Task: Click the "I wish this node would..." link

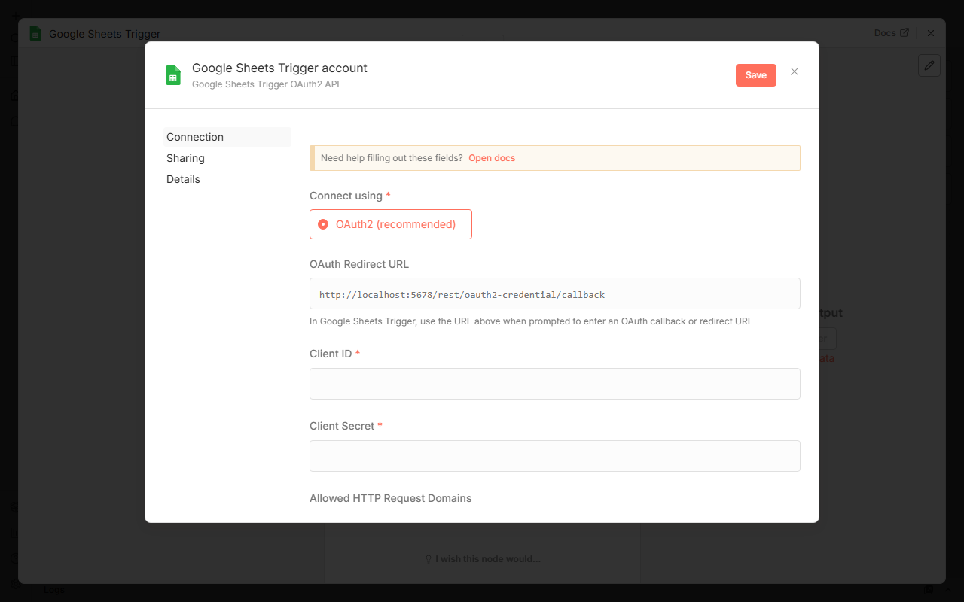Action: tap(483, 559)
